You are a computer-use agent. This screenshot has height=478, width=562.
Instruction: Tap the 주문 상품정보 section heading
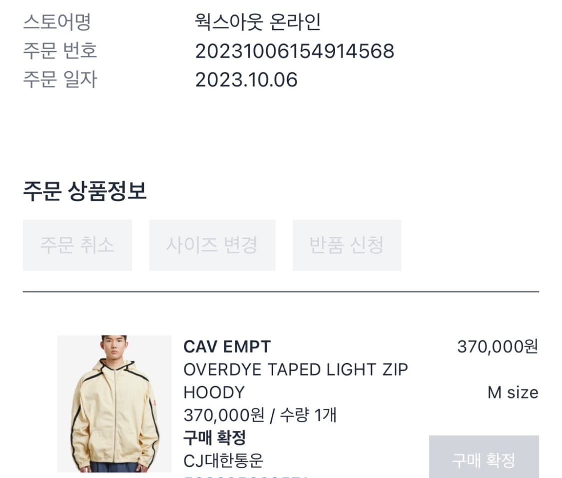(x=85, y=191)
